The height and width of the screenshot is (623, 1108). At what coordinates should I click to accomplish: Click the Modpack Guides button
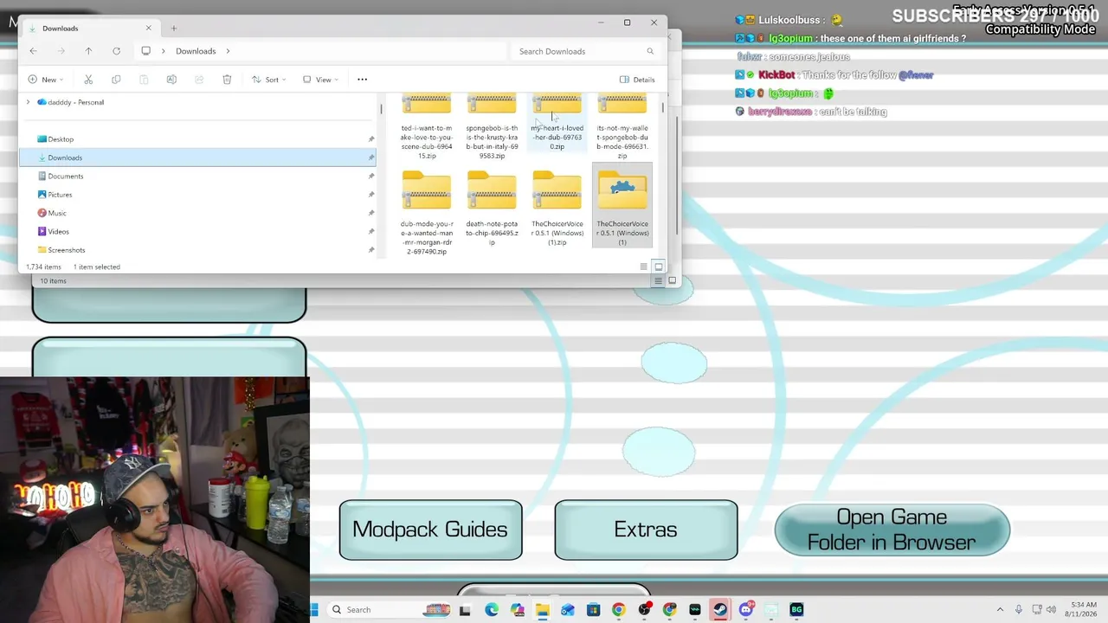(430, 530)
